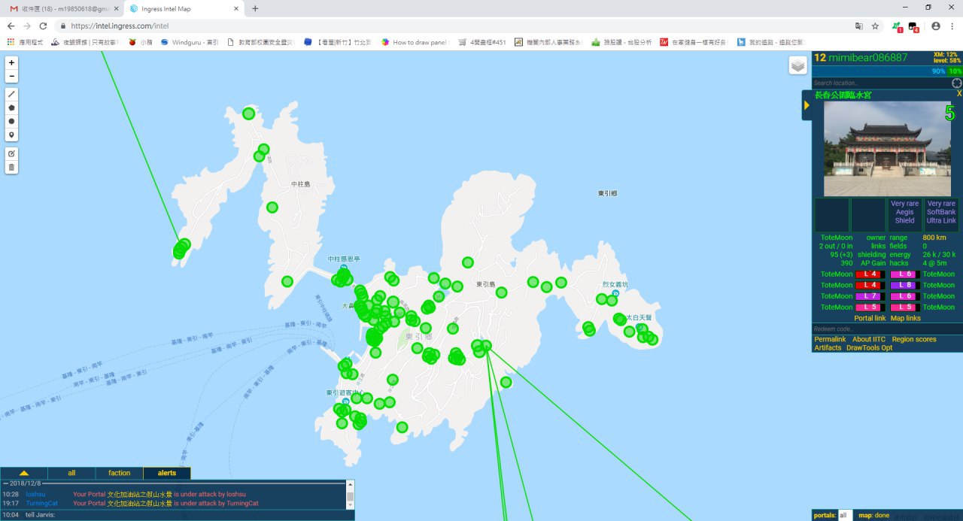963x521 pixels.
Task: Click the Redeem code field
Action: click(887, 329)
